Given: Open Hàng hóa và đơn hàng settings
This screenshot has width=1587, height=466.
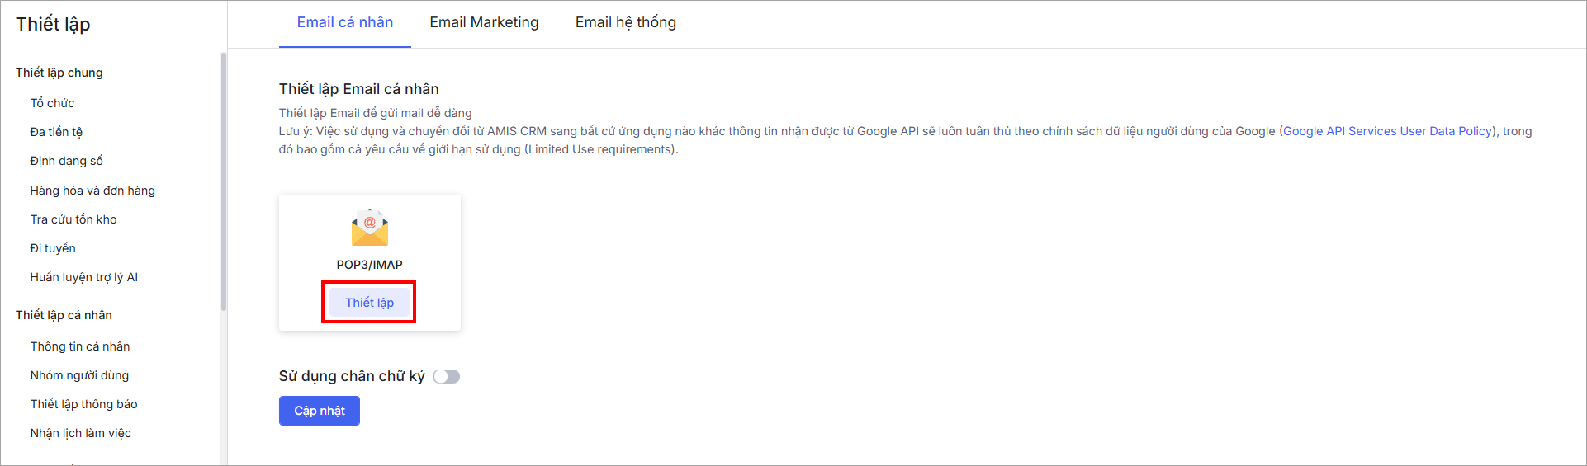Looking at the screenshot, I should pos(92,191).
